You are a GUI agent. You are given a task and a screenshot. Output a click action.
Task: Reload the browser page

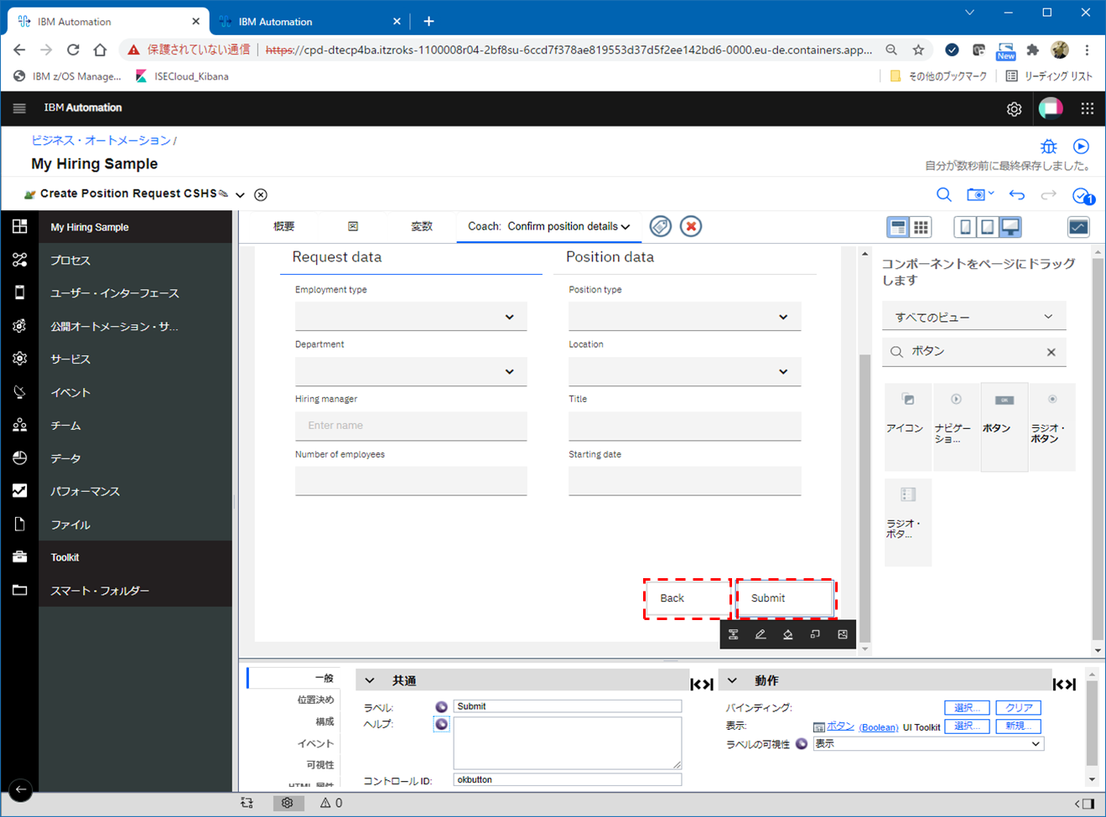[73, 50]
